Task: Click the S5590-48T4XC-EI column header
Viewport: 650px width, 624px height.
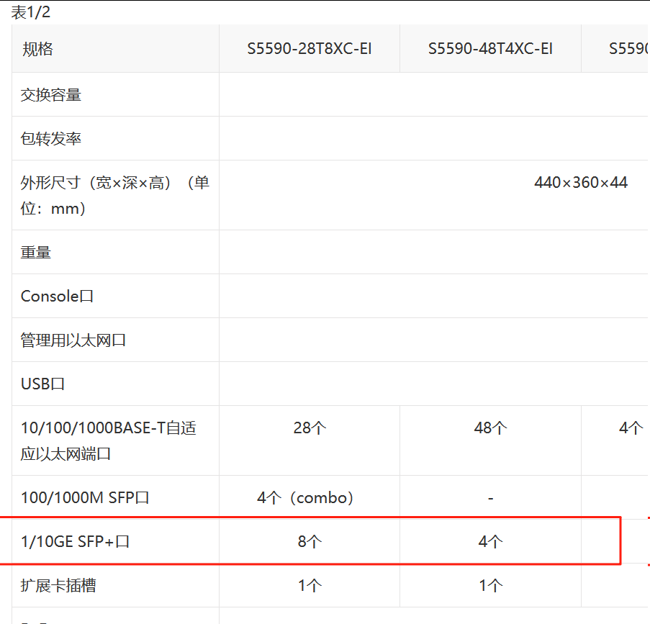Action: click(490, 49)
